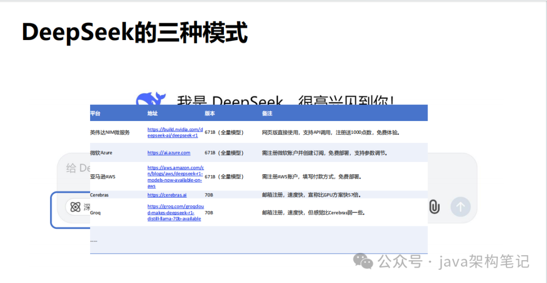The width and height of the screenshot is (547, 283).
Task: Click 671B version in the 微软Azure row
Action: click(224, 153)
